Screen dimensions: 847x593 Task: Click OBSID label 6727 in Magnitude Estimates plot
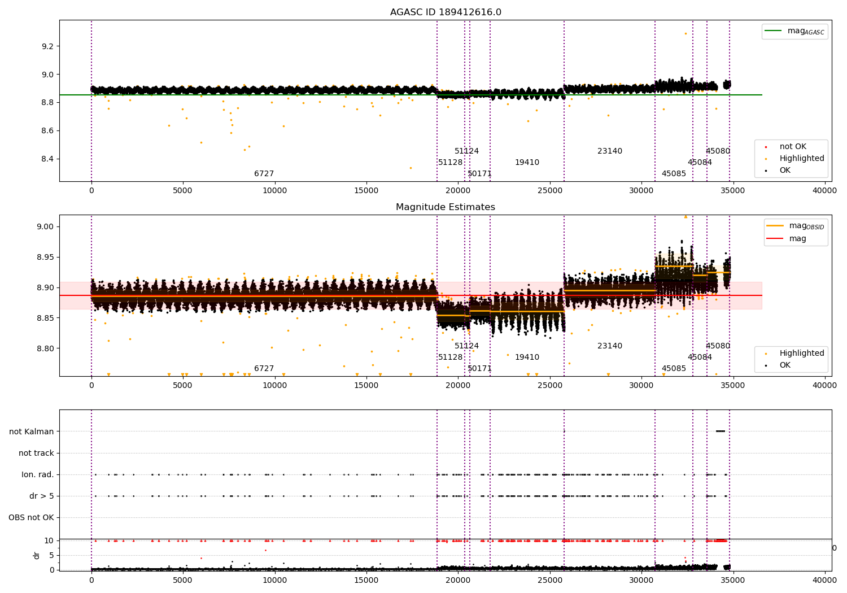264,369
